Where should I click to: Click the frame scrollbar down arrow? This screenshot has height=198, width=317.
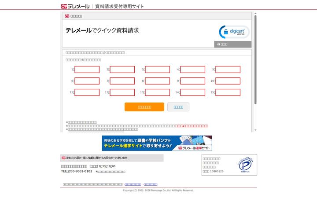click(255, 130)
